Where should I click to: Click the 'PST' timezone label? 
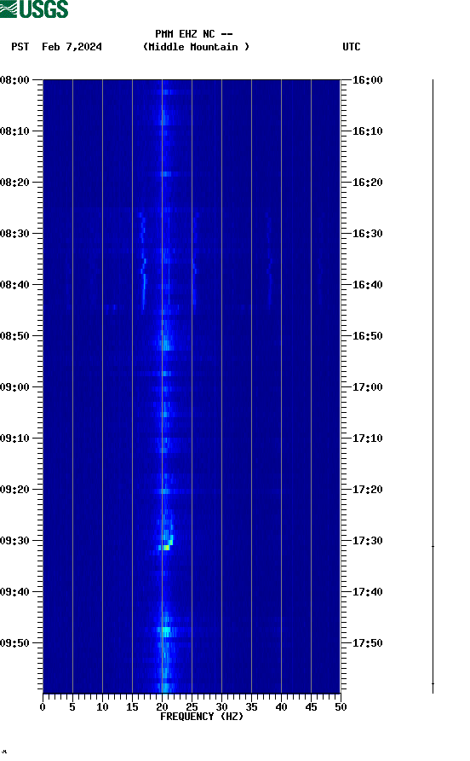pyautogui.click(x=20, y=47)
